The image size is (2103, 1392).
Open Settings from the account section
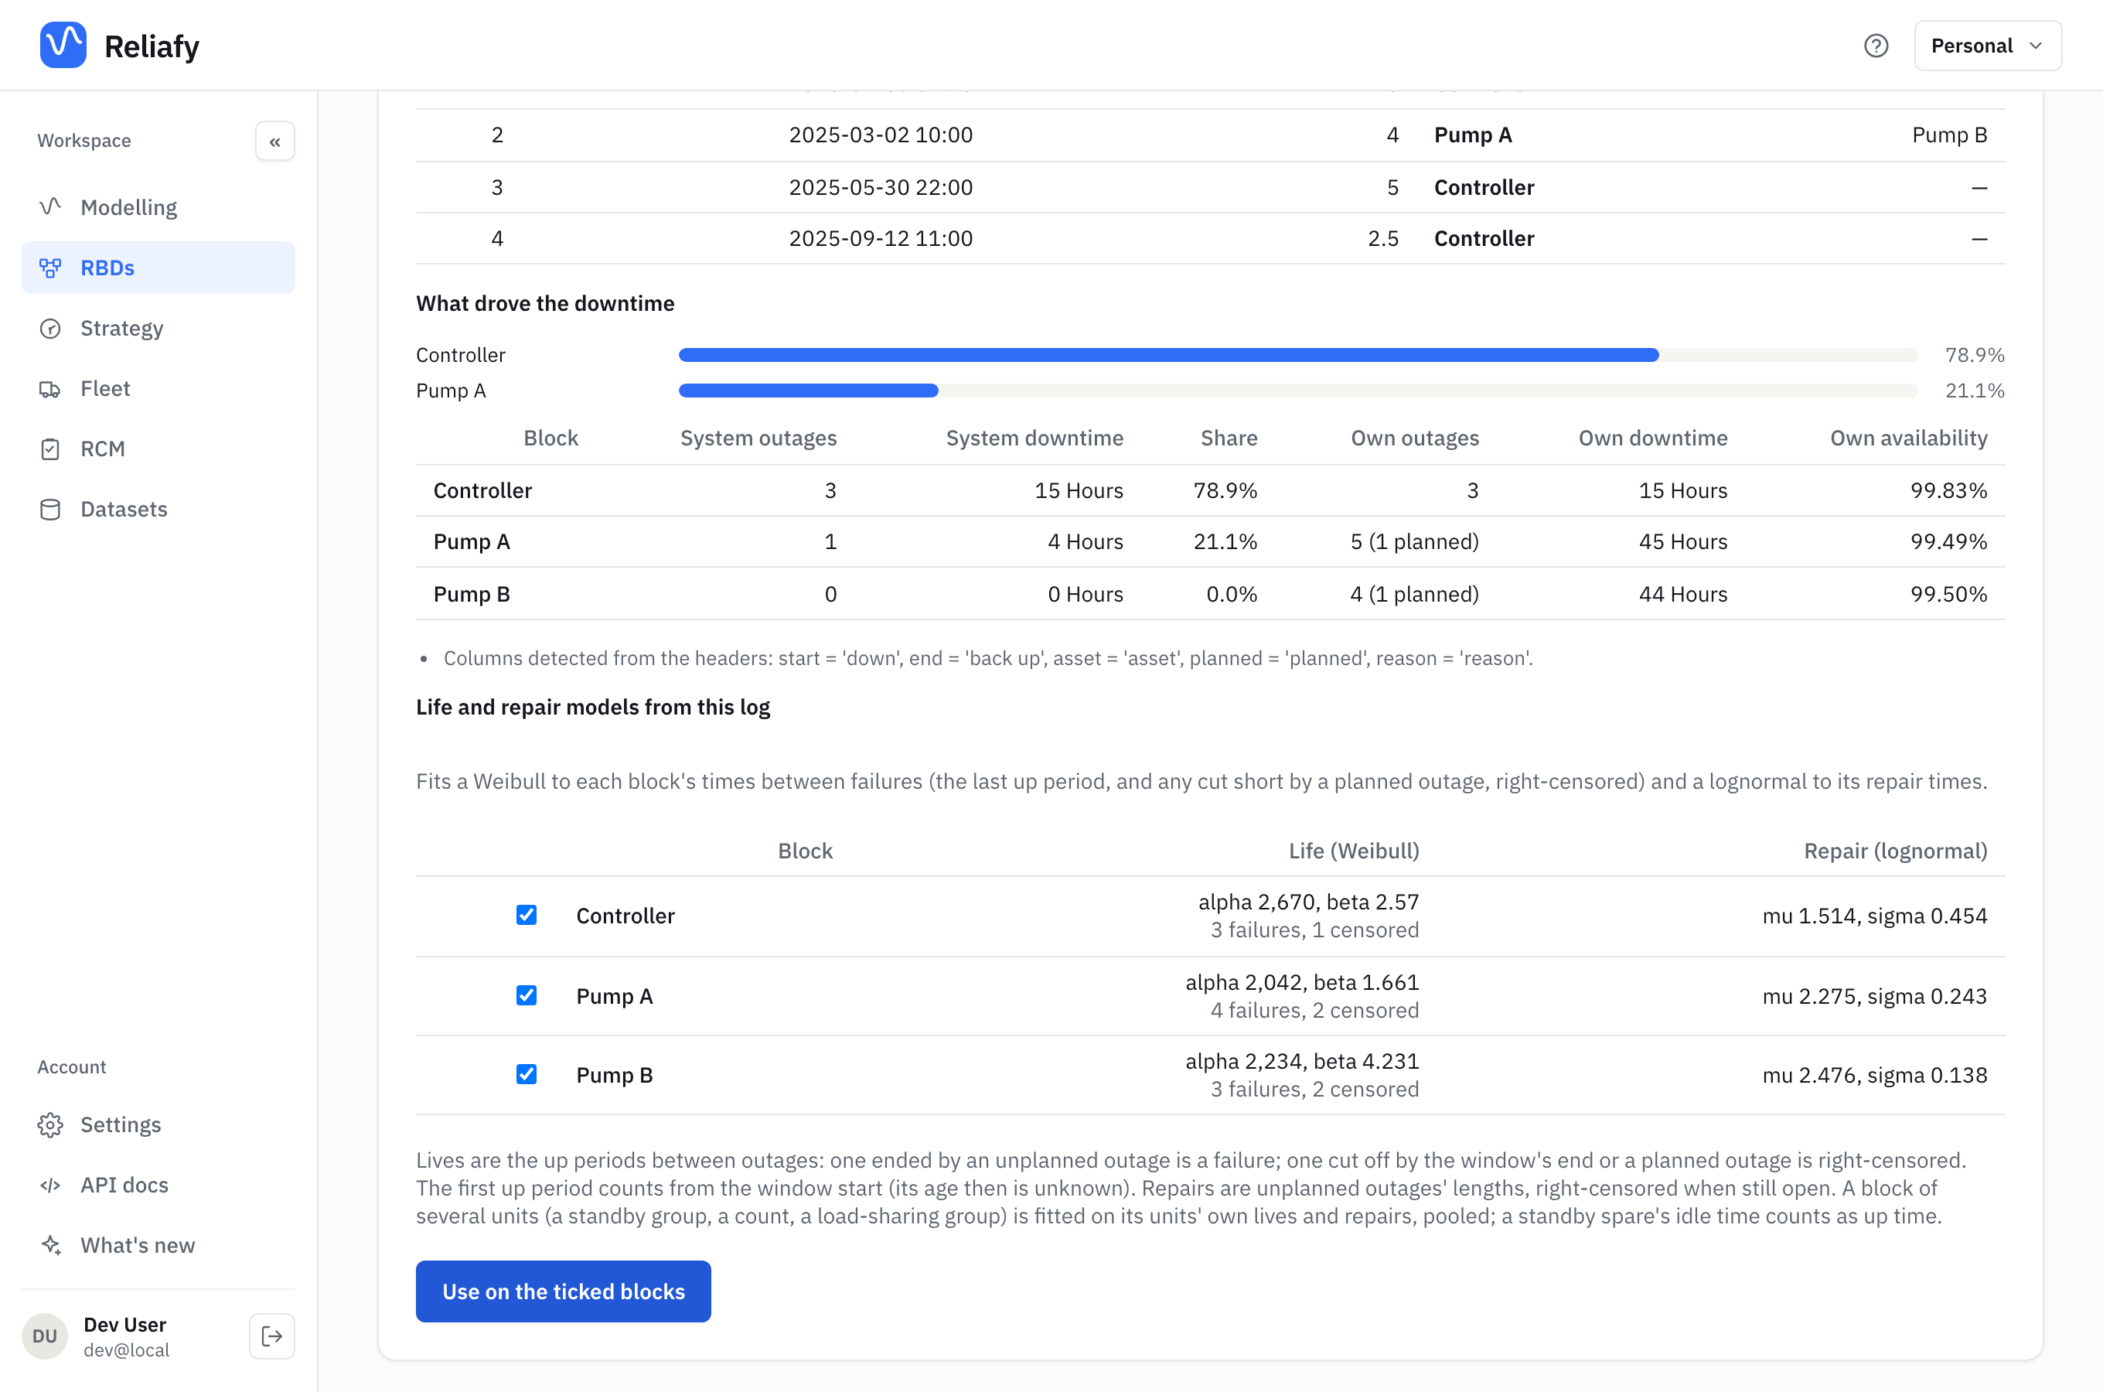click(x=158, y=1124)
